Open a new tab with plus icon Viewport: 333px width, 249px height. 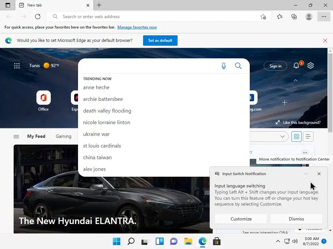pos(99,5)
